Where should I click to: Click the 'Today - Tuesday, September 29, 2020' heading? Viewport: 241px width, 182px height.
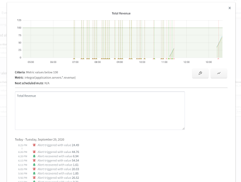tap(40, 139)
